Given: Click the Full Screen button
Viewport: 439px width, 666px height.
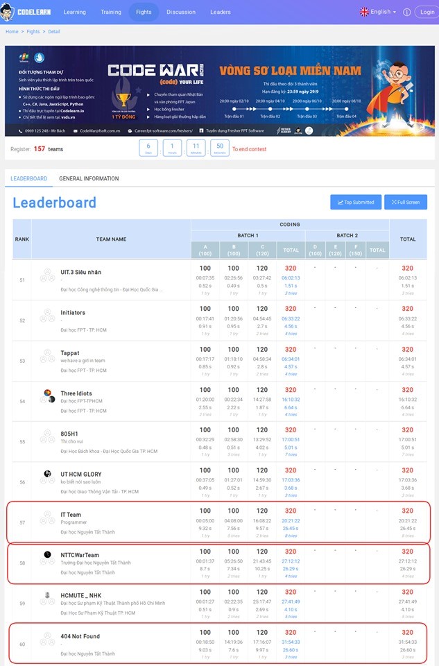Looking at the screenshot, I should [406, 202].
